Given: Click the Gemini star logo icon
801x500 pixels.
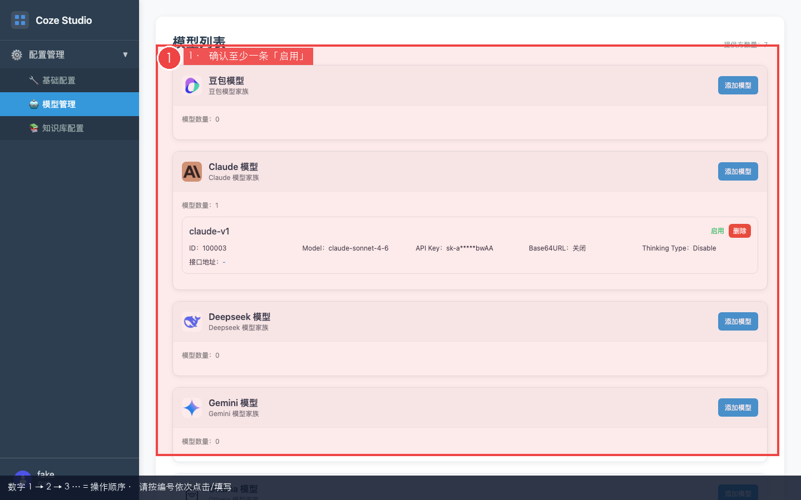Looking at the screenshot, I should [192, 408].
